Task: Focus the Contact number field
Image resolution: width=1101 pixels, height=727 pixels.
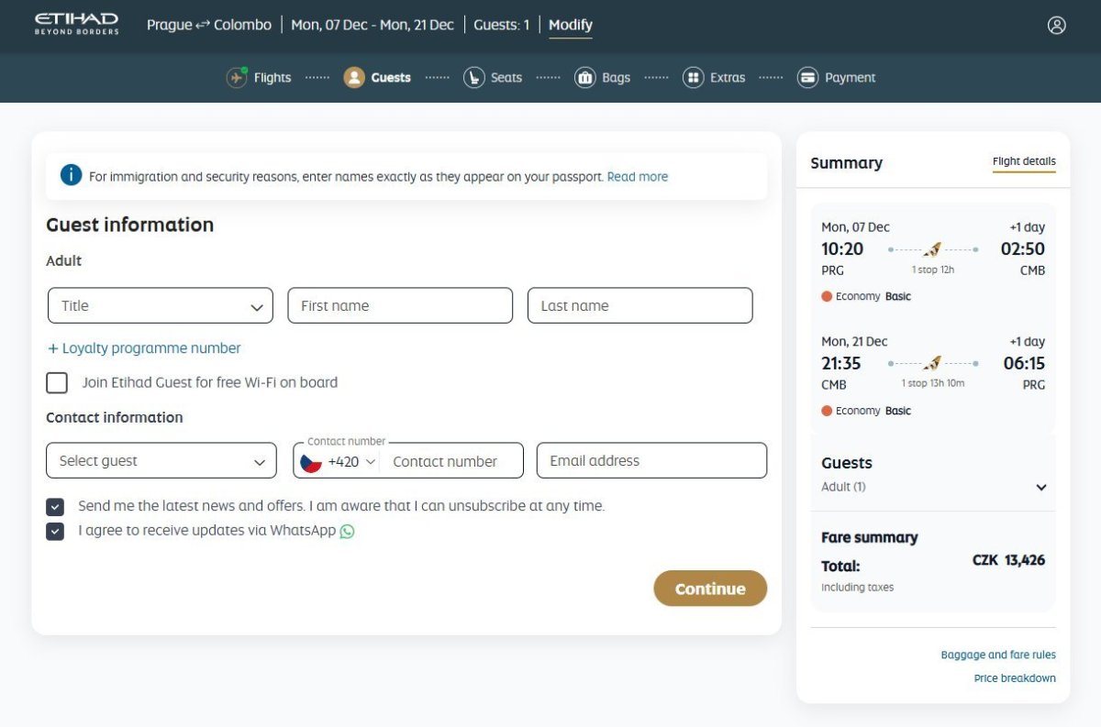Action: click(x=452, y=462)
